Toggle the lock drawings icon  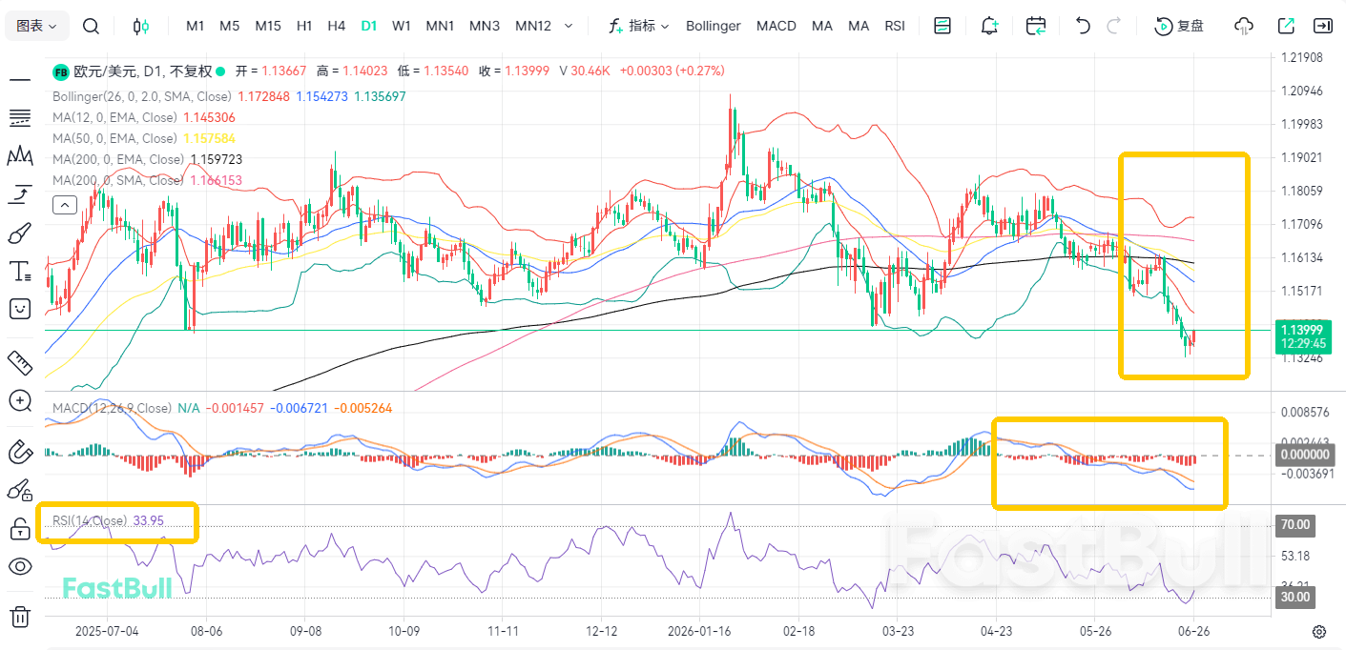[x=20, y=528]
